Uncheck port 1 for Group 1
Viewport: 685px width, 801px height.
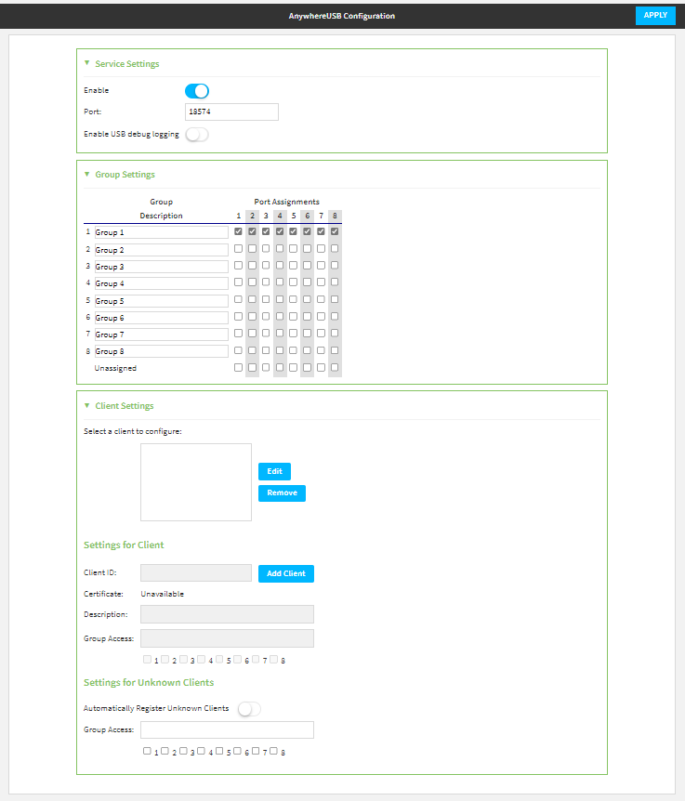[238, 231]
